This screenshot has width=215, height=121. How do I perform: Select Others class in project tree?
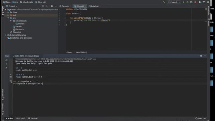pos(20,24)
